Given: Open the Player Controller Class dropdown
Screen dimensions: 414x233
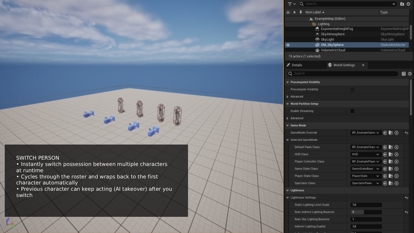Looking at the screenshot, I should point(366,161).
